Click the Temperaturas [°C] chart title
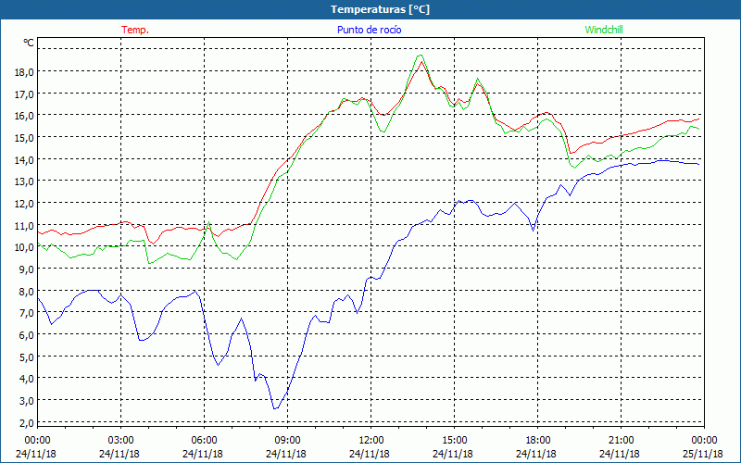Viewport: 741px width, 463px height. tap(380, 9)
